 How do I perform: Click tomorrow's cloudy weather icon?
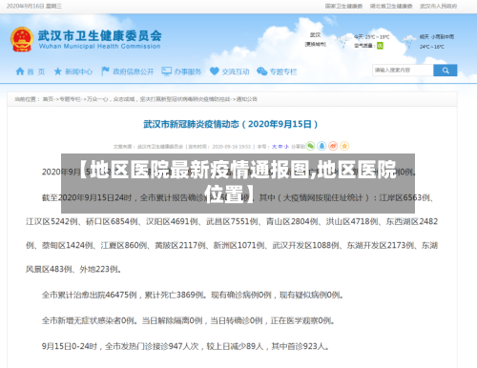tap(409, 41)
